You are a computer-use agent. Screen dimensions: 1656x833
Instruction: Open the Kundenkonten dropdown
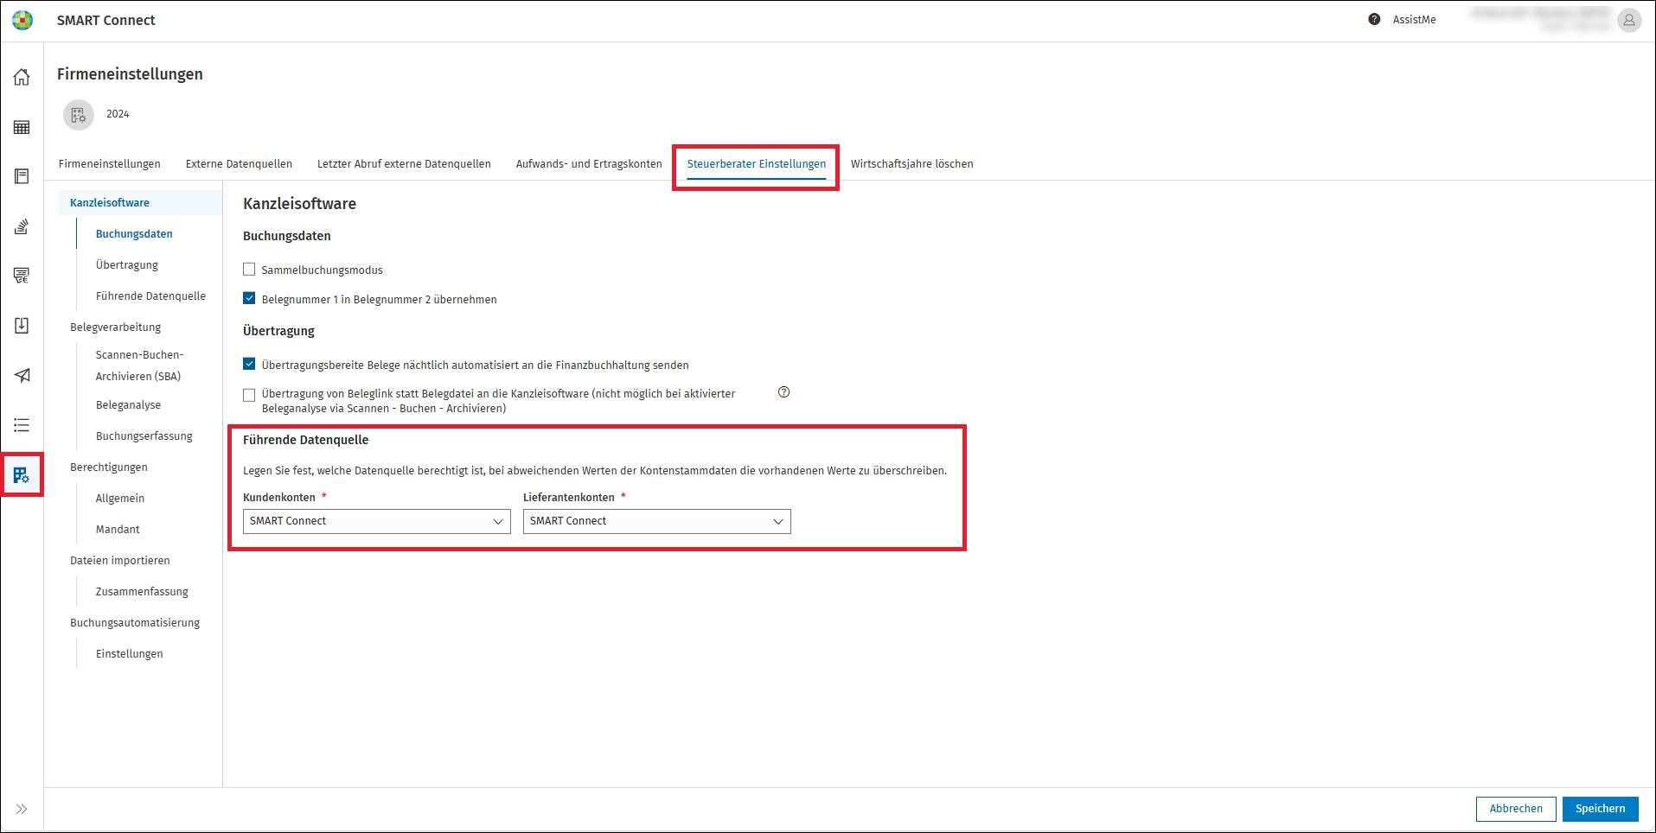coord(377,521)
